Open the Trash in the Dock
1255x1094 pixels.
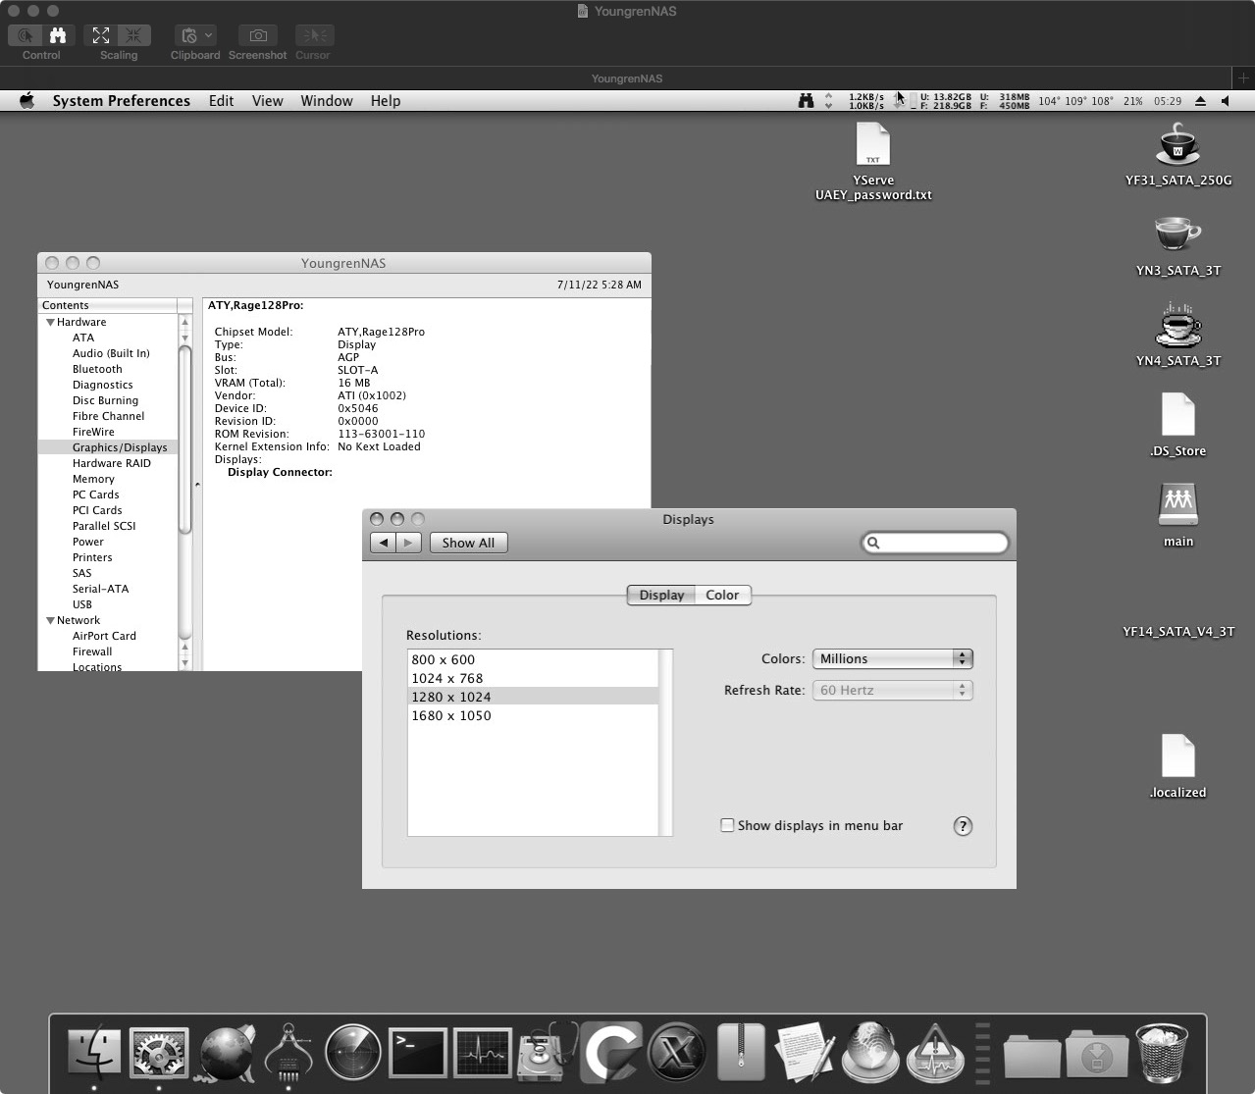coord(1162,1052)
